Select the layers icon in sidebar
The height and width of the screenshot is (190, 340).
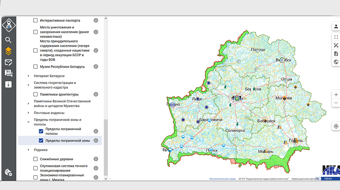[x=8, y=51]
